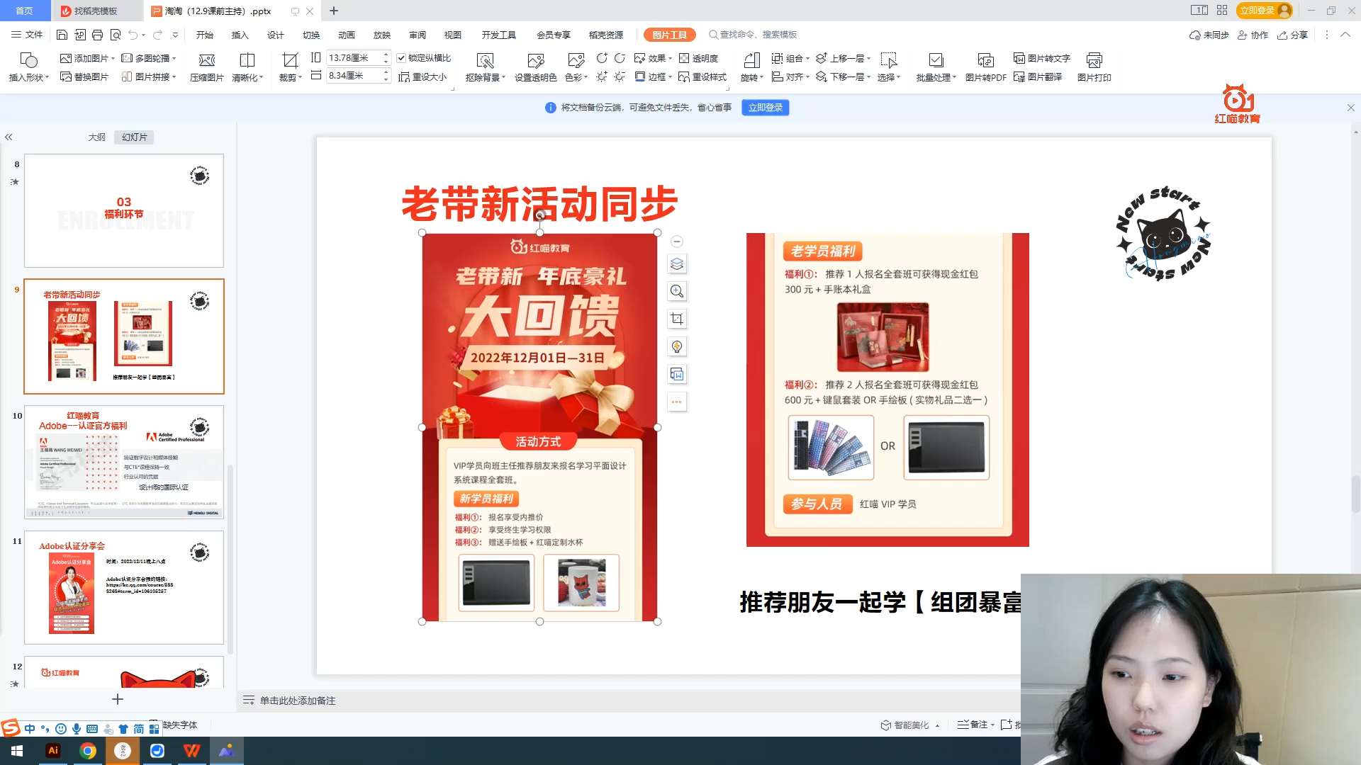Switch to the 大纲 outline panel tab
The image size is (1361, 765).
[x=96, y=137]
